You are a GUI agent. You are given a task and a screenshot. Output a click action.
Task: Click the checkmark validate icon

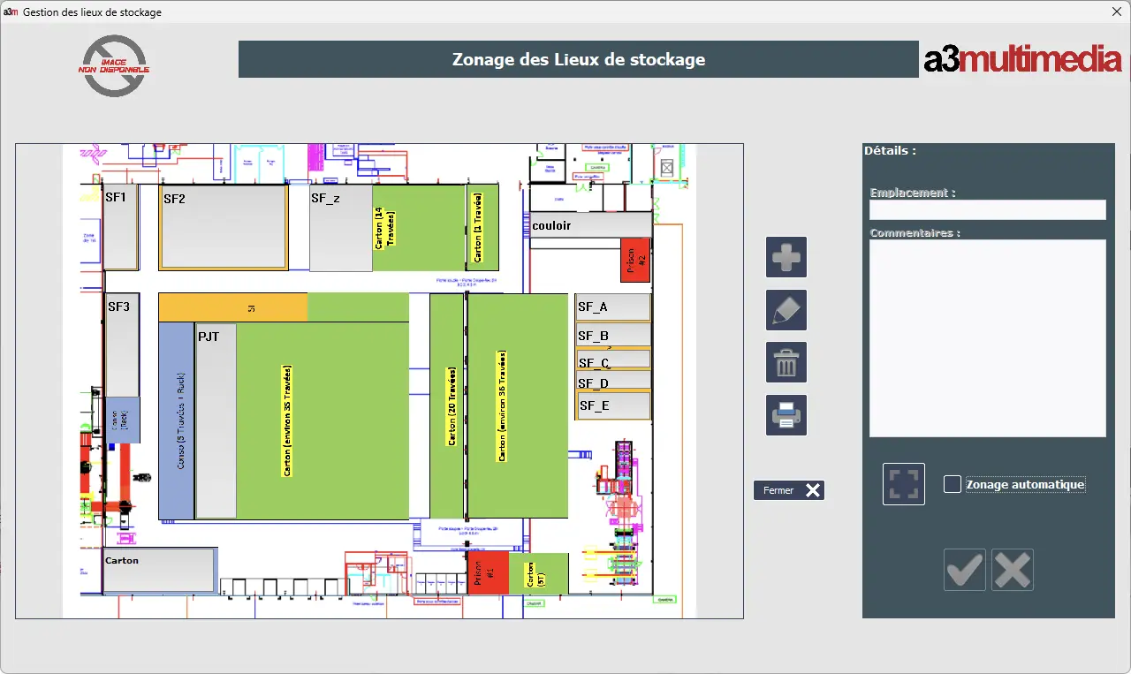pos(965,570)
